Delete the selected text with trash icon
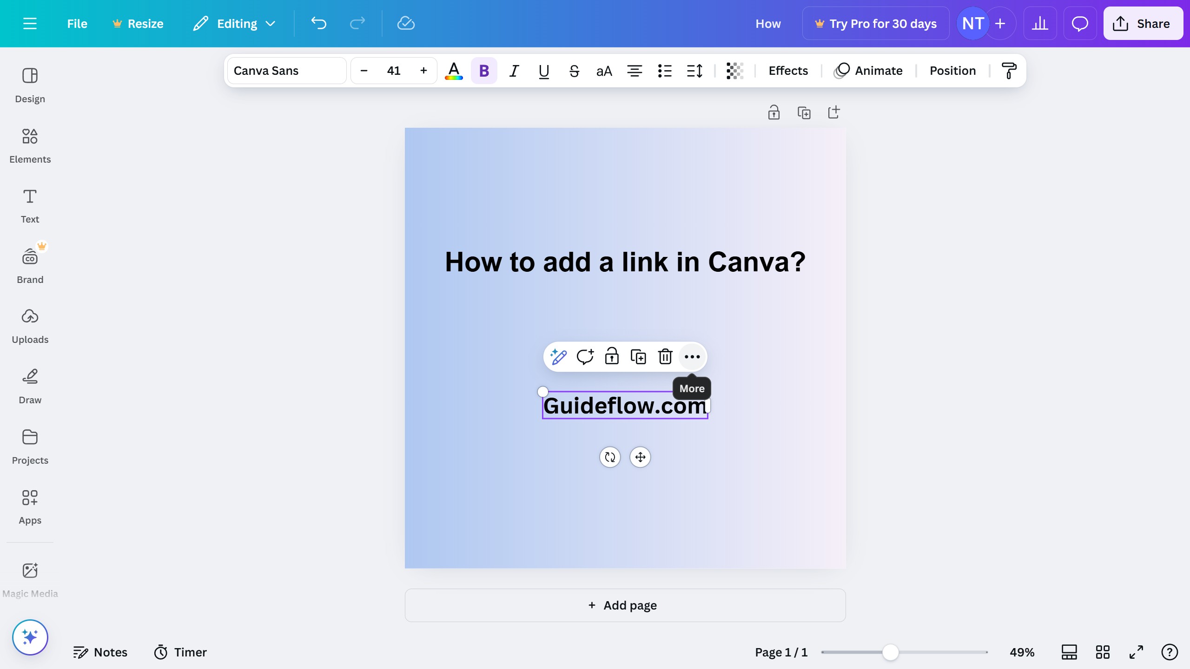Screen dimensions: 1190x669 click(665, 357)
